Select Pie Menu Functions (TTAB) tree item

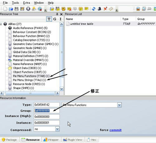(31, 76)
